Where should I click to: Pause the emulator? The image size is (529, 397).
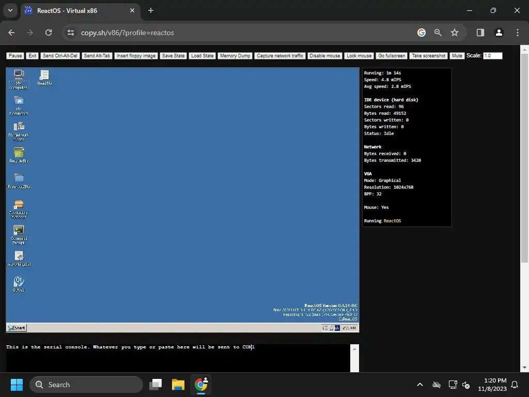point(15,56)
